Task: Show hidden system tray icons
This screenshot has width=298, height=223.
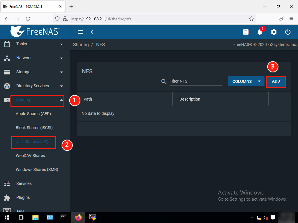Action: 252,217
